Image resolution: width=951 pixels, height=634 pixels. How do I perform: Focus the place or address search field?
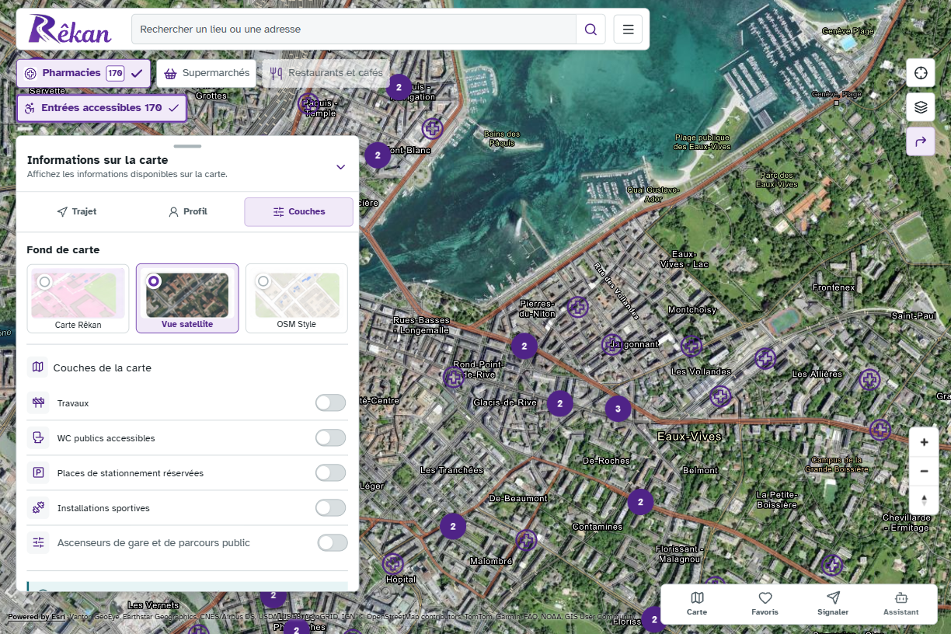354,30
